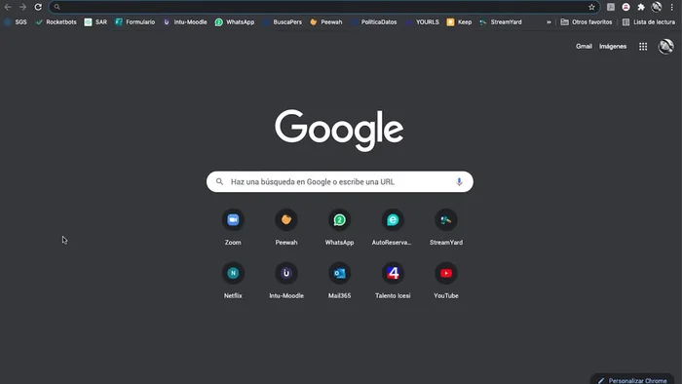Click the magnifier icon in search box

click(x=219, y=182)
